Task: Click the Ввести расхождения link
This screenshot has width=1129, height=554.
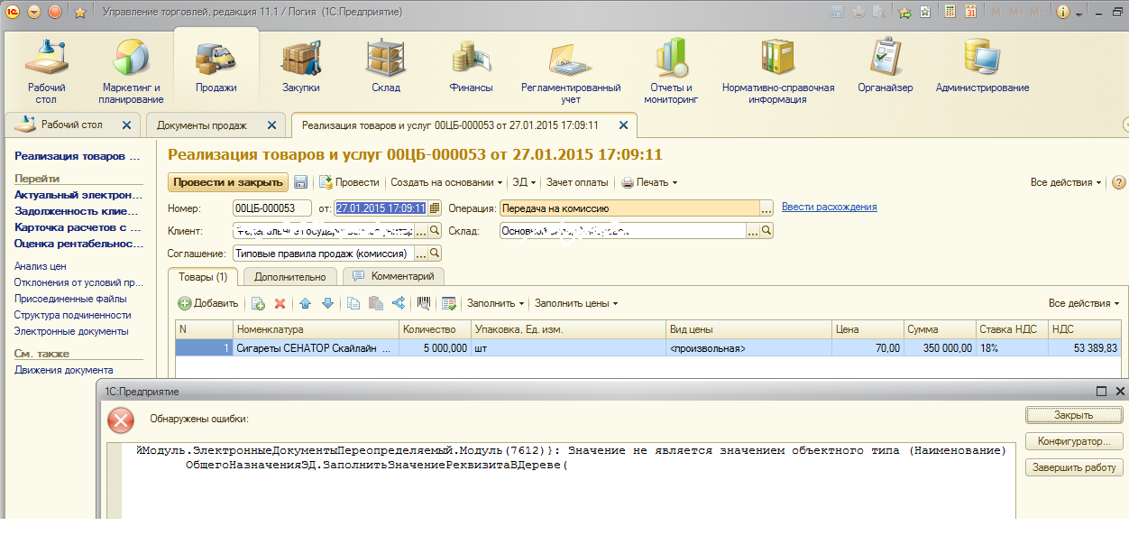Action: pos(829,208)
